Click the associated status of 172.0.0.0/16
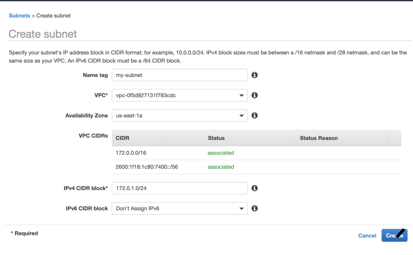This screenshot has width=413, height=255. [x=221, y=153]
